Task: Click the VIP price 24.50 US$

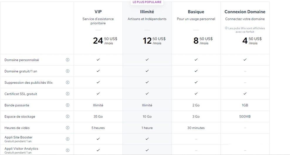Action: (105, 41)
